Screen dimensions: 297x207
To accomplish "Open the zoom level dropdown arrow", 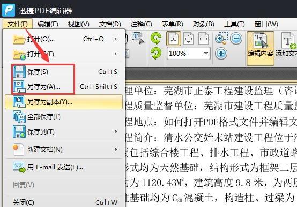I will point(206,53).
